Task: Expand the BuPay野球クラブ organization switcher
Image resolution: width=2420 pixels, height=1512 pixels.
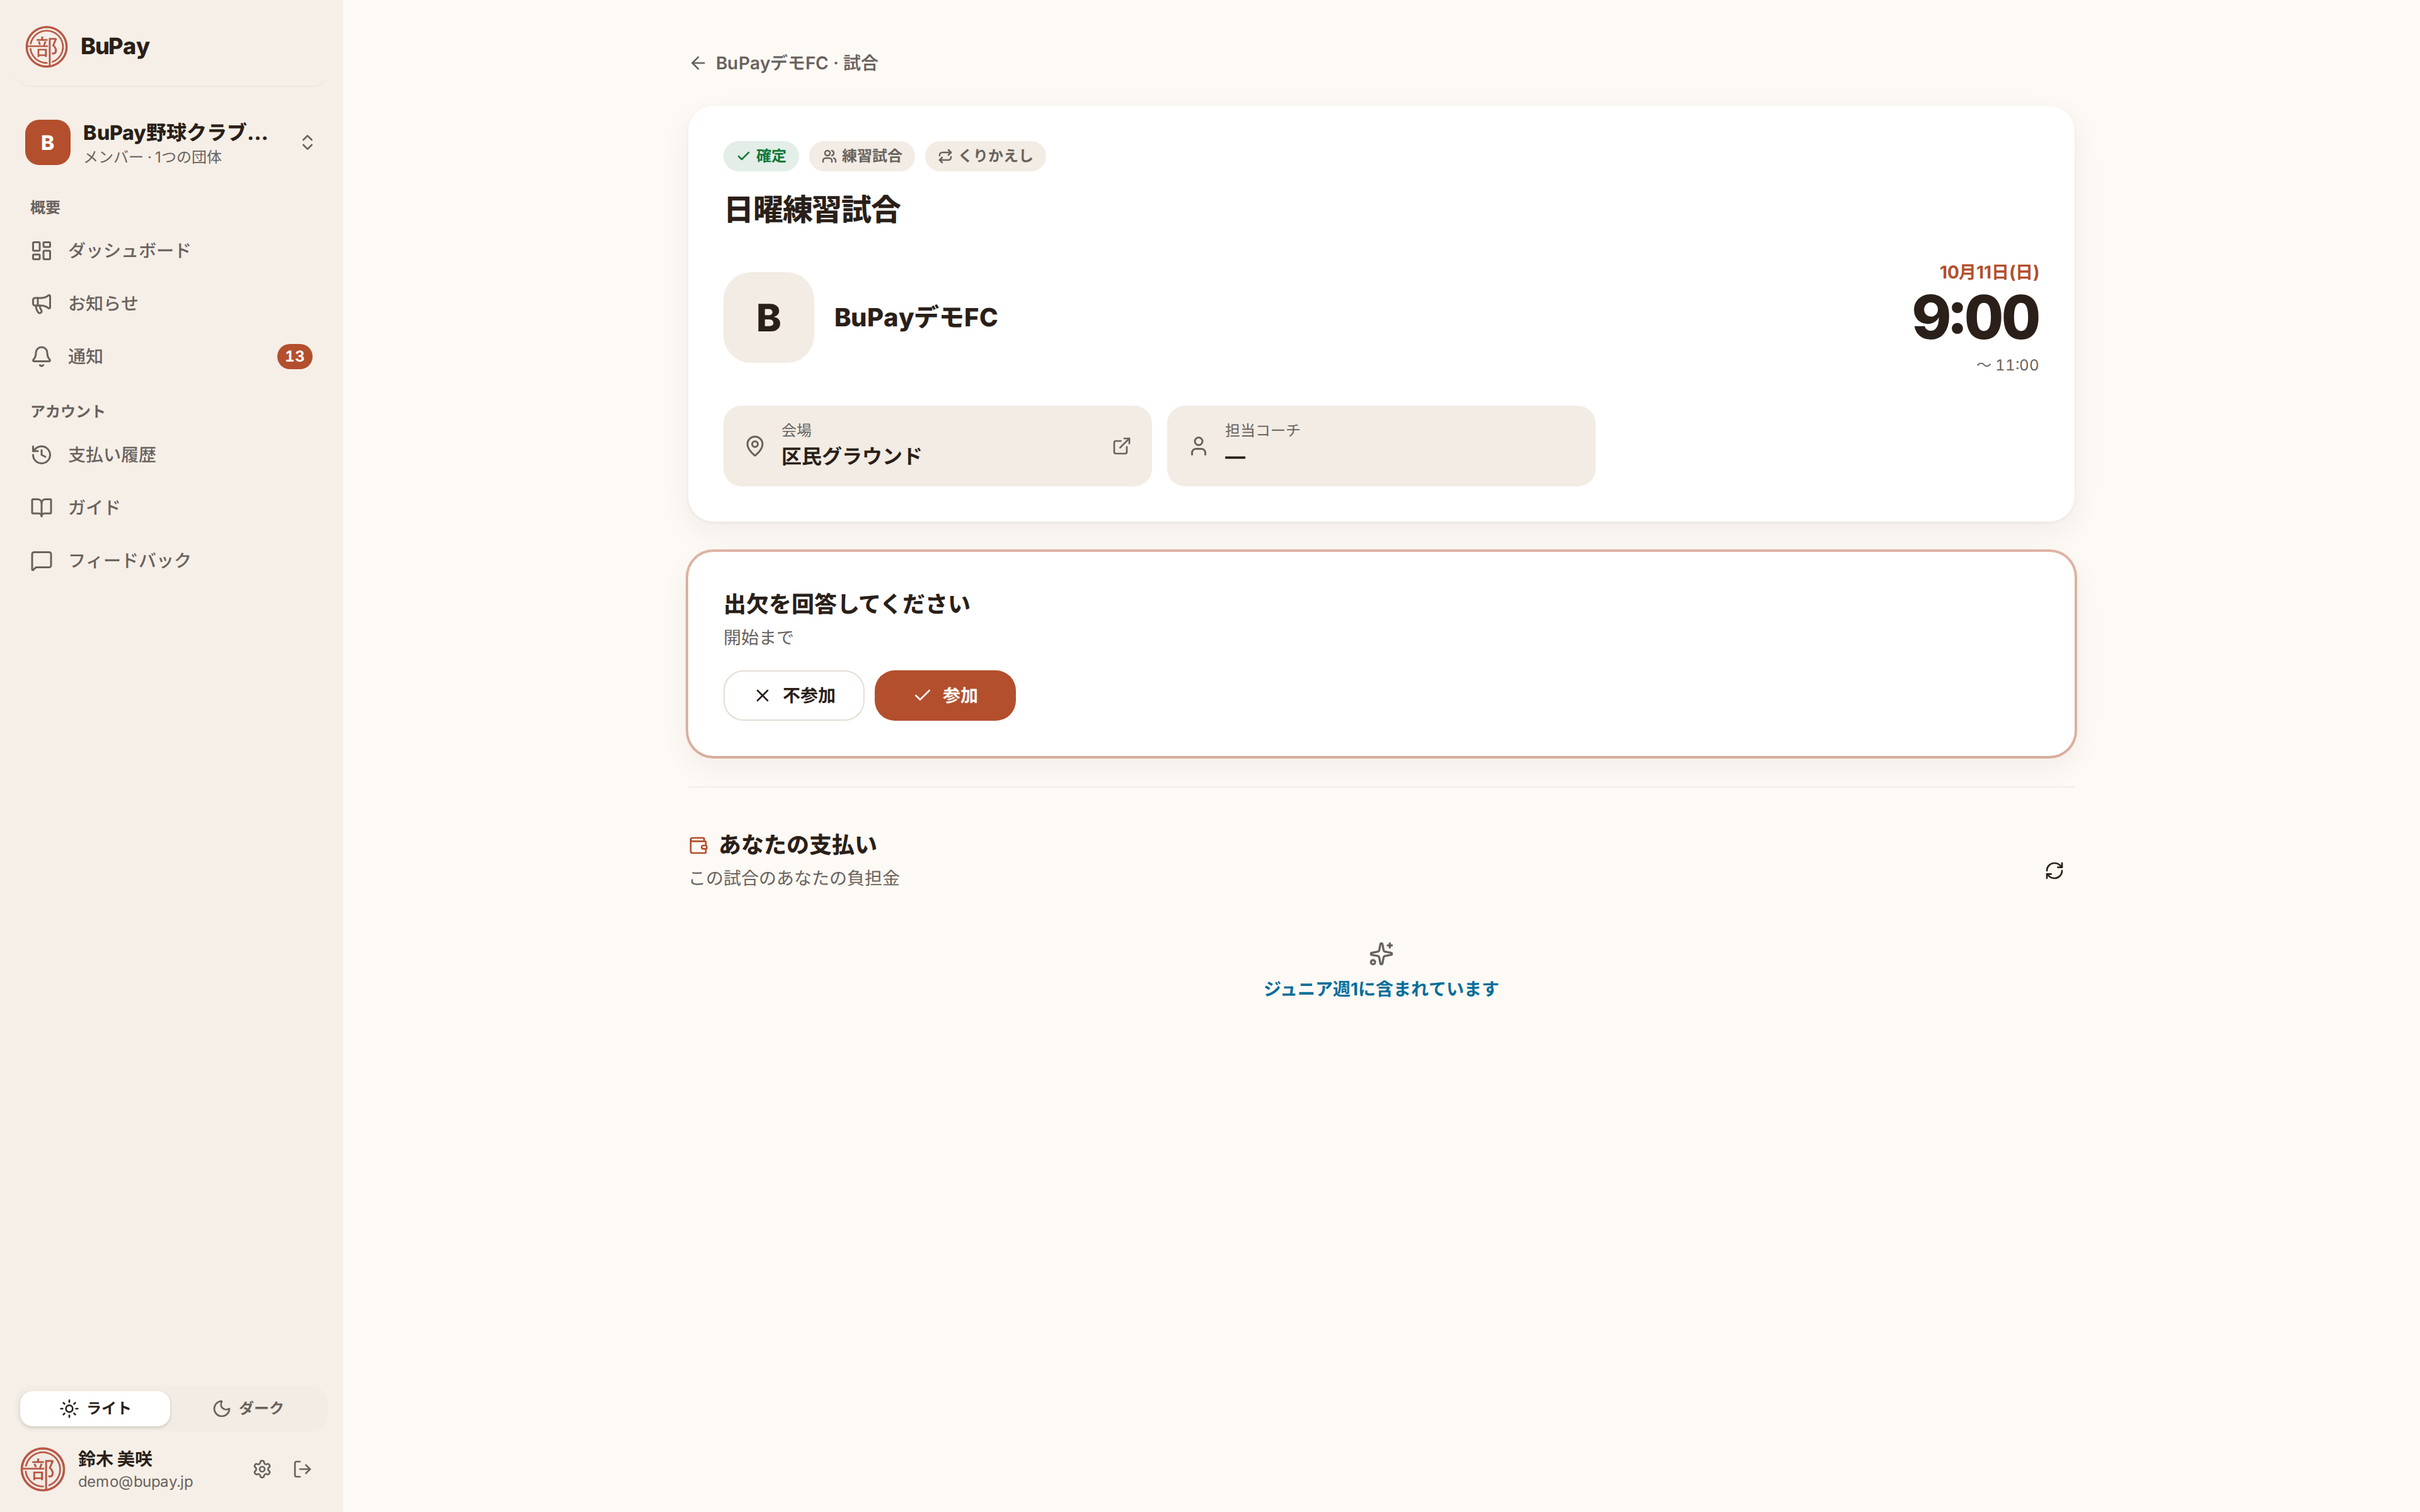Action: (171, 142)
